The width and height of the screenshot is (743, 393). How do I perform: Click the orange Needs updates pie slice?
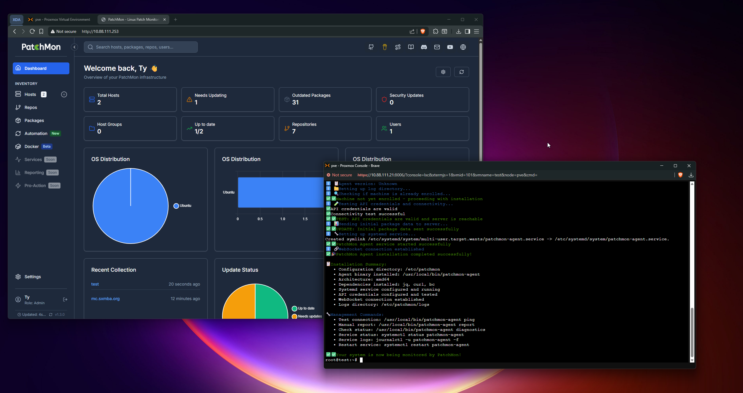(x=240, y=305)
